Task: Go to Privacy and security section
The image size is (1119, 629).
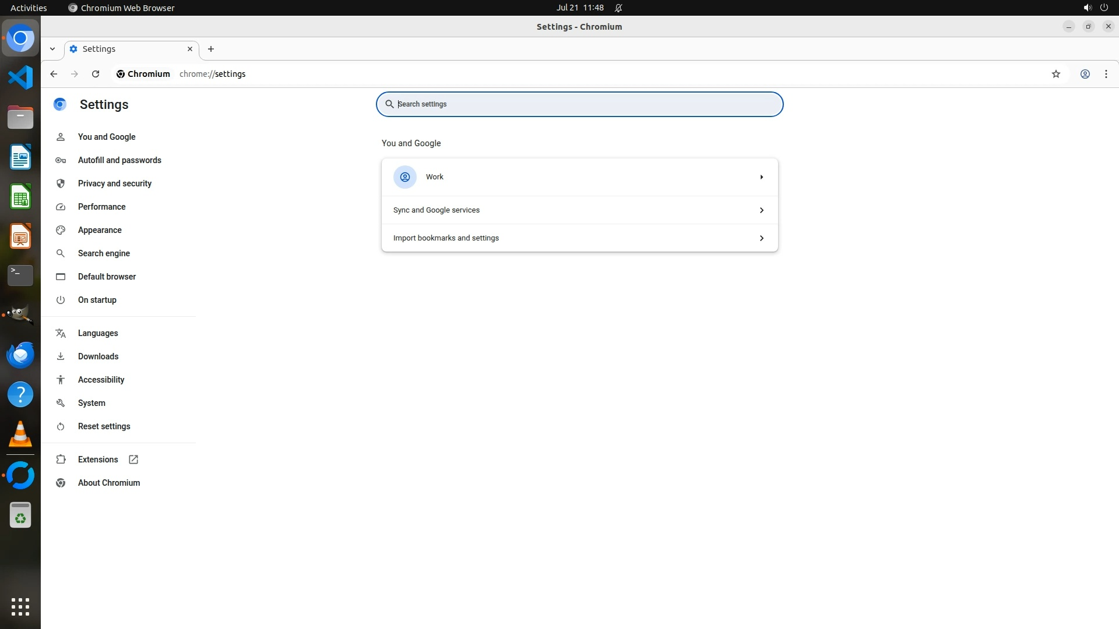Action: tap(114, 183)
